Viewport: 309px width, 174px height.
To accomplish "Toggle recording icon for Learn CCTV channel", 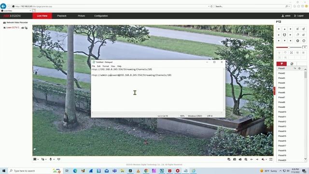I will pyautogui.click(x=23, y=28).
